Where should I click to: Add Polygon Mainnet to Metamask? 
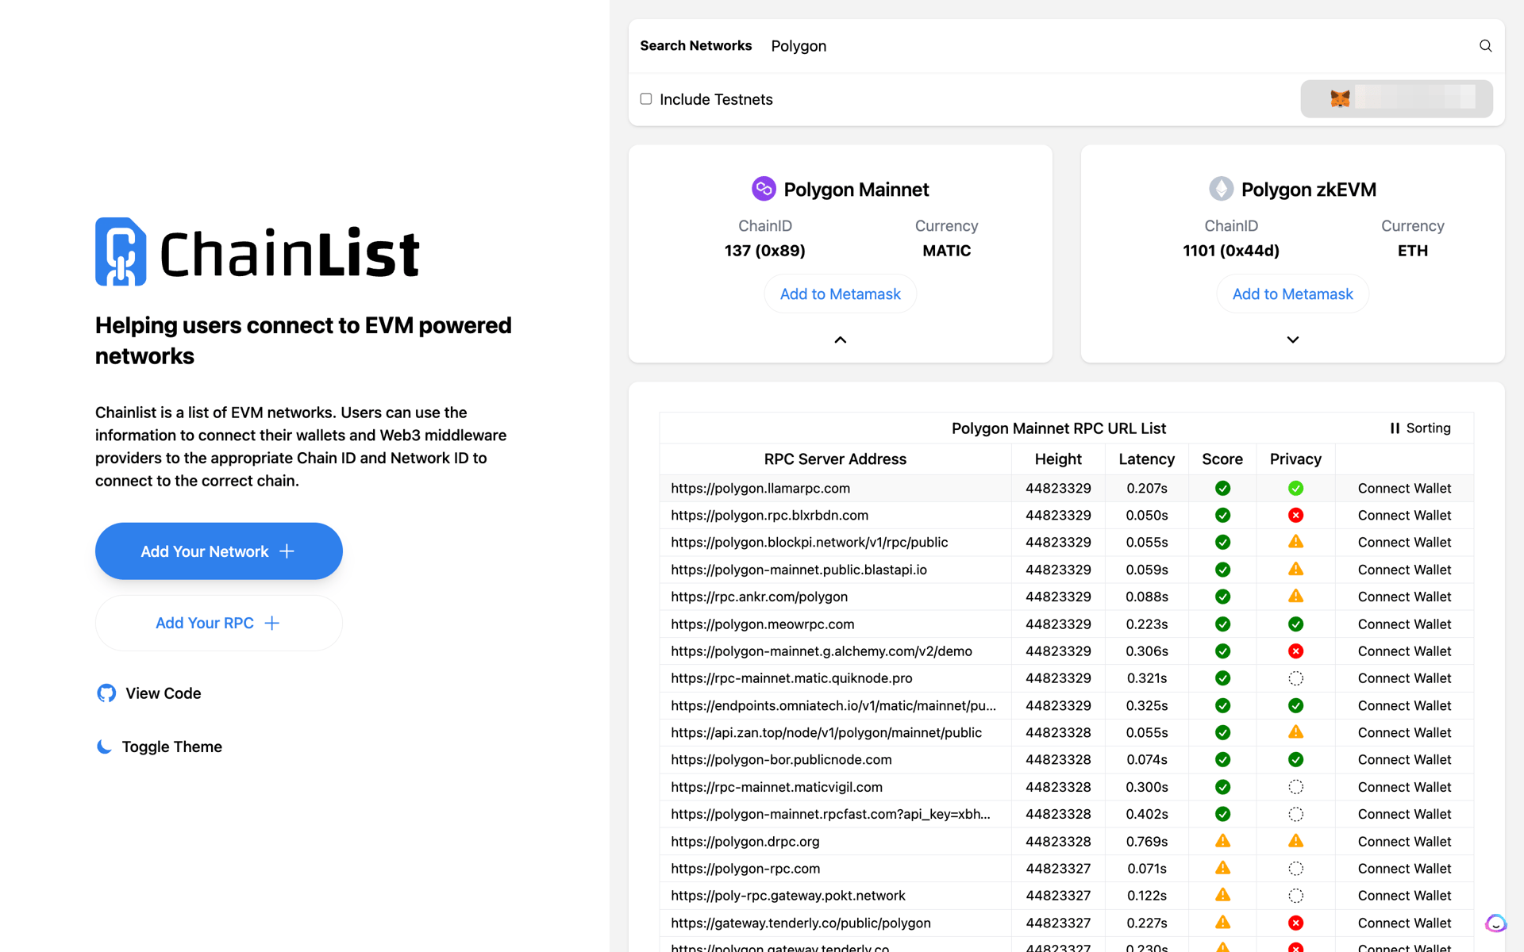tap(841, 294)
